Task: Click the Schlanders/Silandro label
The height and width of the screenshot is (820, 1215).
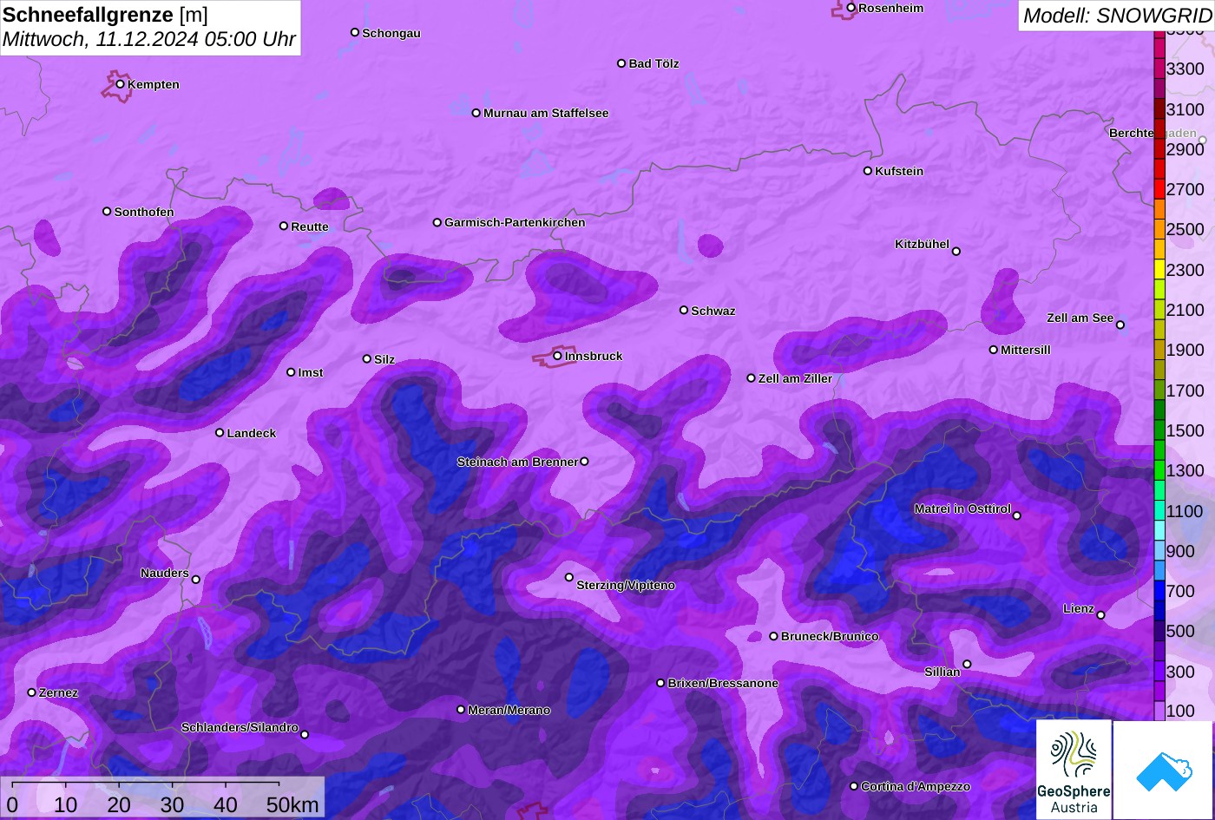Action: 240,728
